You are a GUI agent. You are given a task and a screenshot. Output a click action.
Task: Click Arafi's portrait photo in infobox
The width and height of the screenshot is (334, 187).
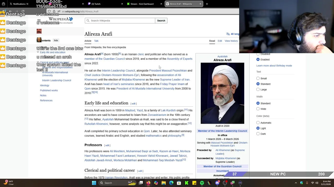222,93
